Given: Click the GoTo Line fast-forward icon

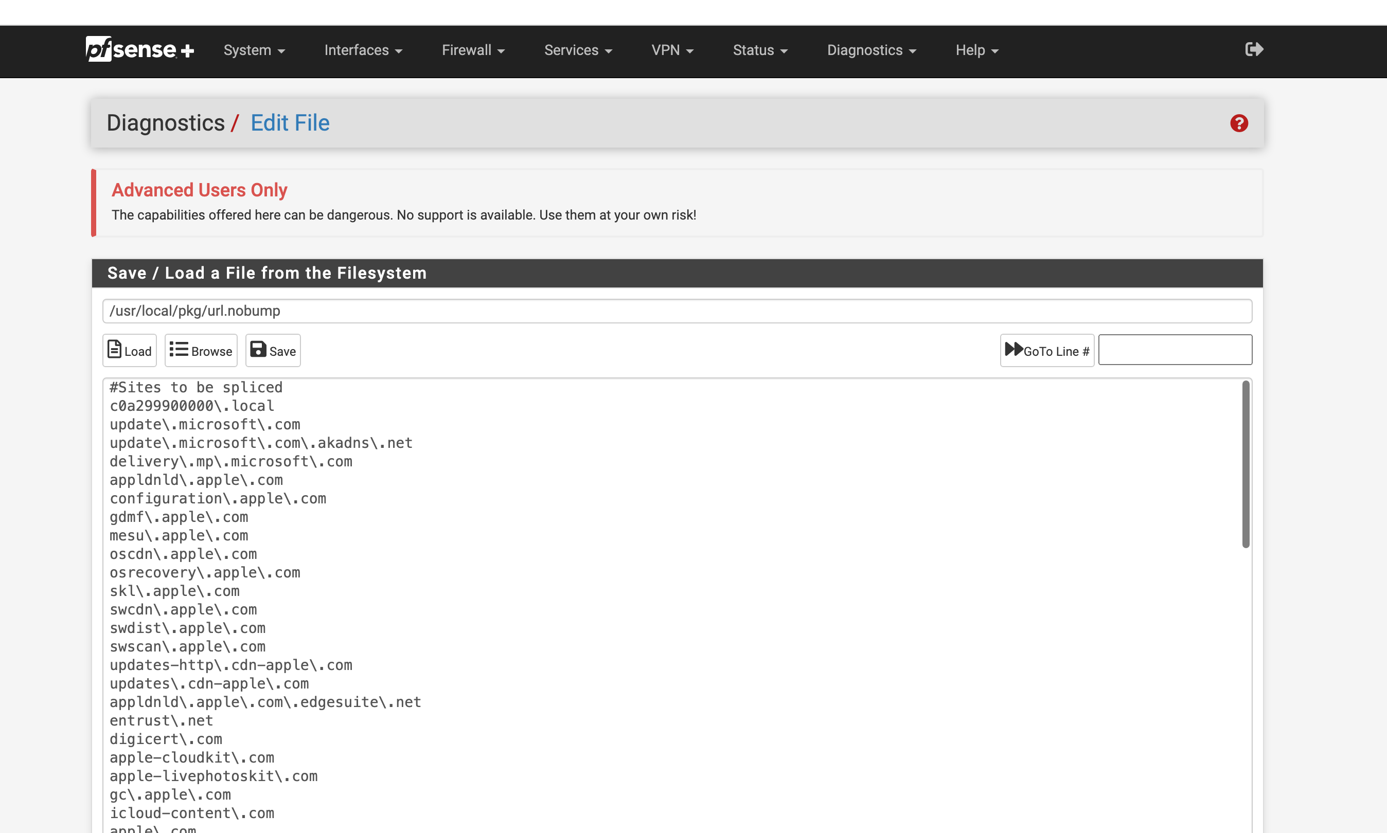Looking at the screenshot, I should (1013, 349).
